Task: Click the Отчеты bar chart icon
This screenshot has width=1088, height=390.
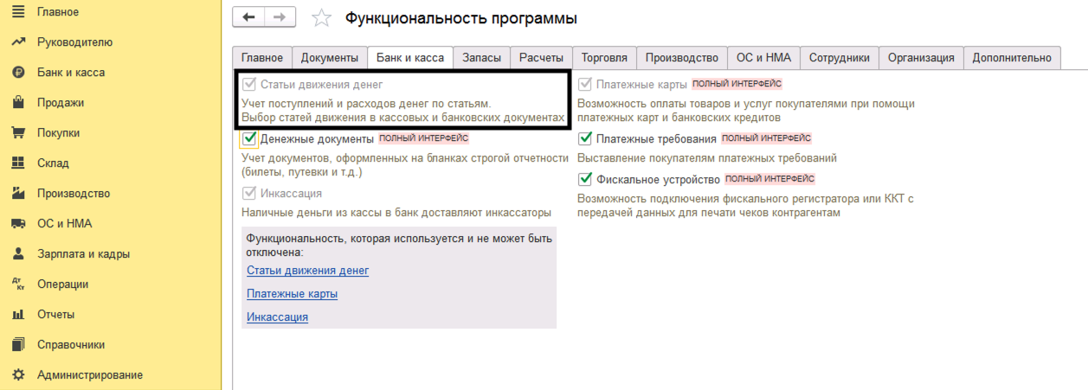Action: [17, 315]
